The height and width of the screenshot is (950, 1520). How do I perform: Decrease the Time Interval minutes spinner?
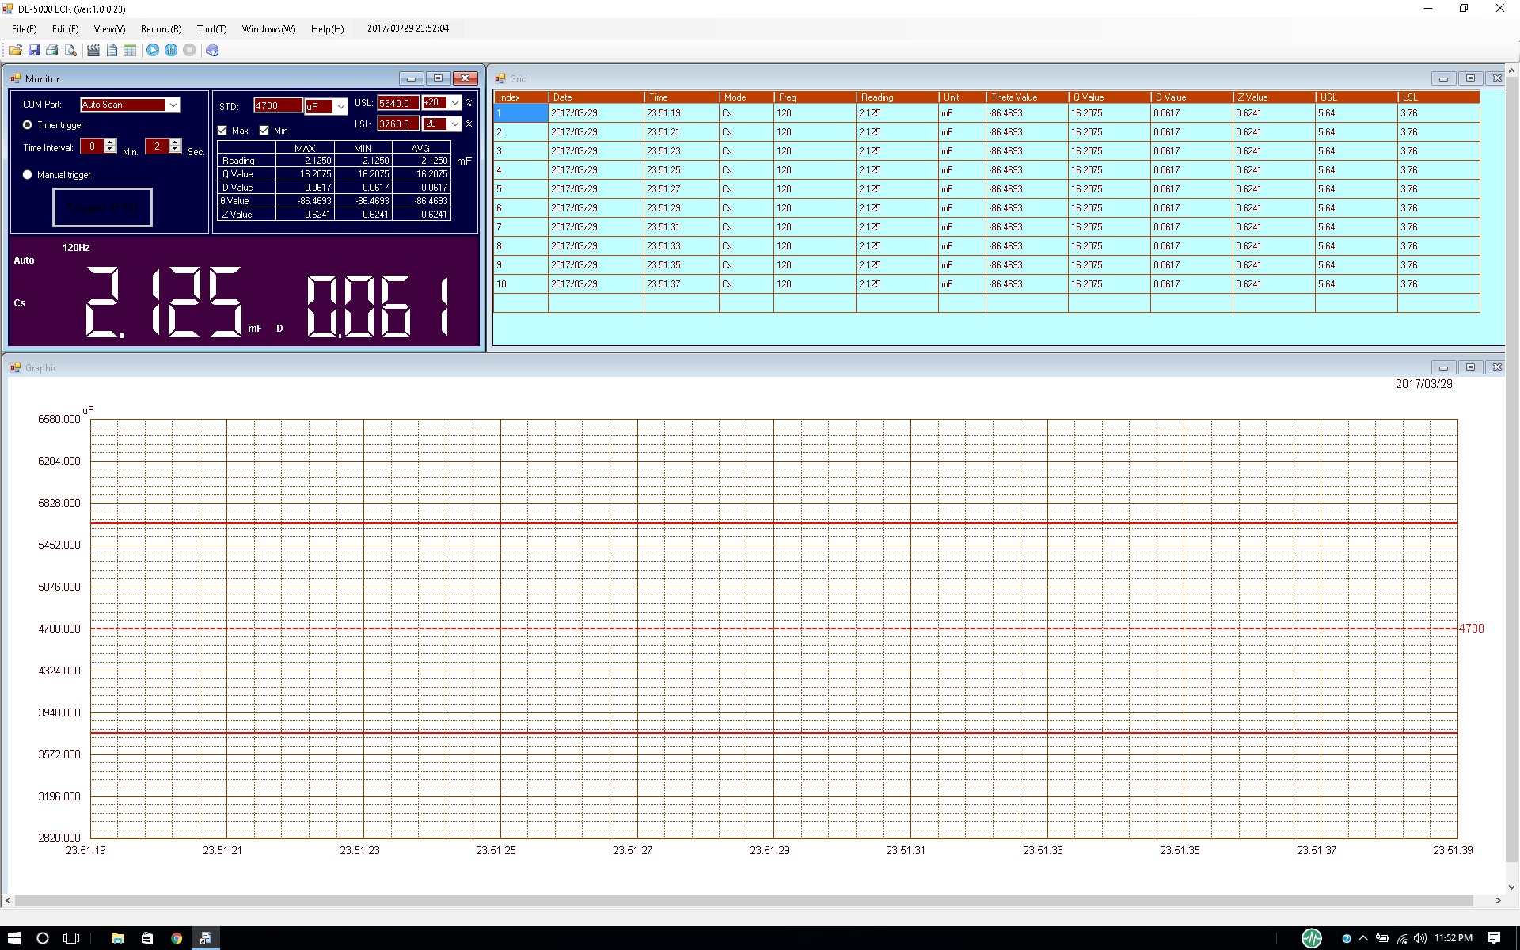[x=111, y=150]
